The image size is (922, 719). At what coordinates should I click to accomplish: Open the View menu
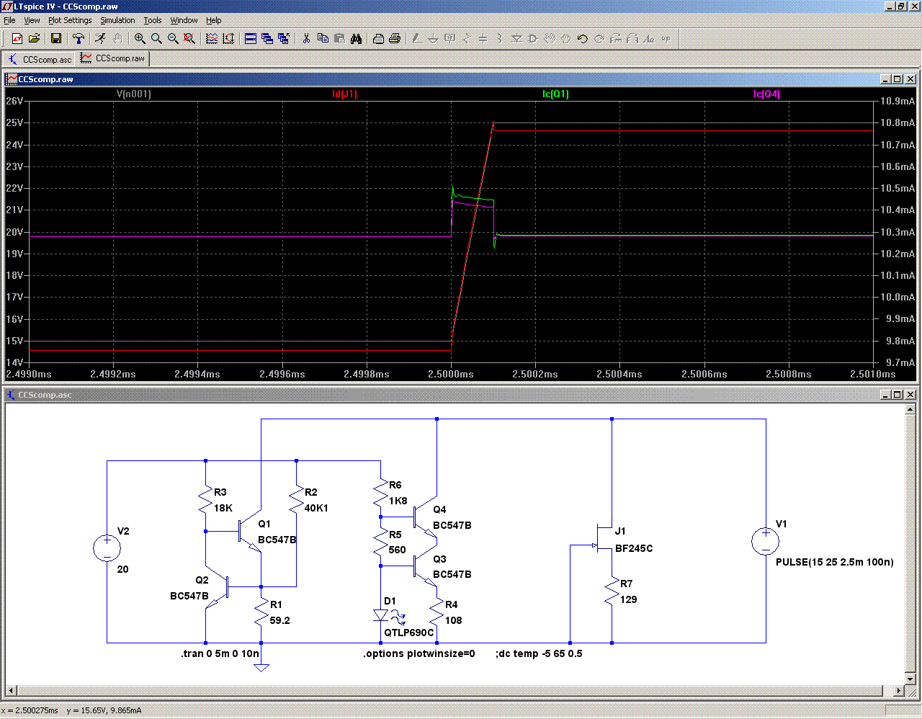pyautogui.click(x=32, y=20)
